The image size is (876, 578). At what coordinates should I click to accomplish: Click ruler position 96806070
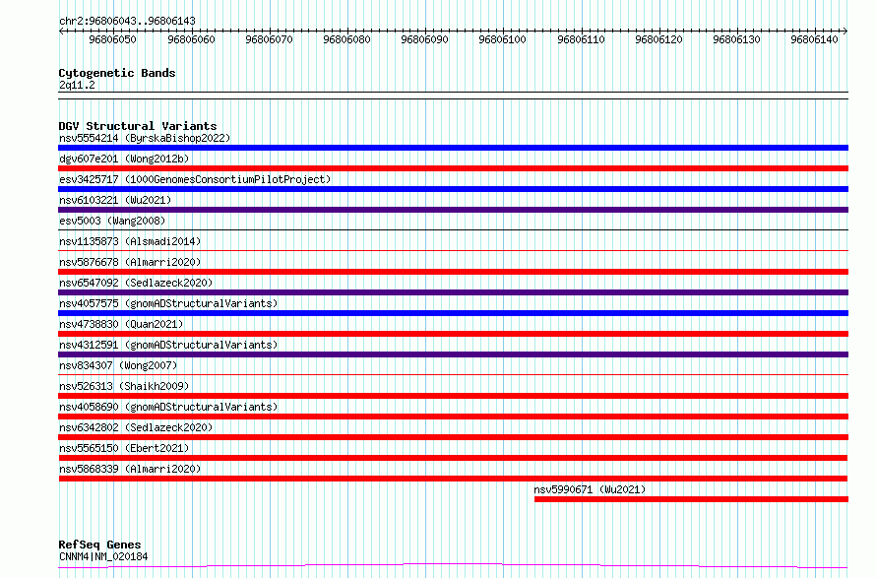click(269, 39)
